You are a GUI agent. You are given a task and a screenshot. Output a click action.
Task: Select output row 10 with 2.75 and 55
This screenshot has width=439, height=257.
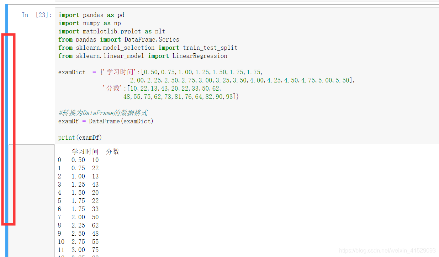78,242
